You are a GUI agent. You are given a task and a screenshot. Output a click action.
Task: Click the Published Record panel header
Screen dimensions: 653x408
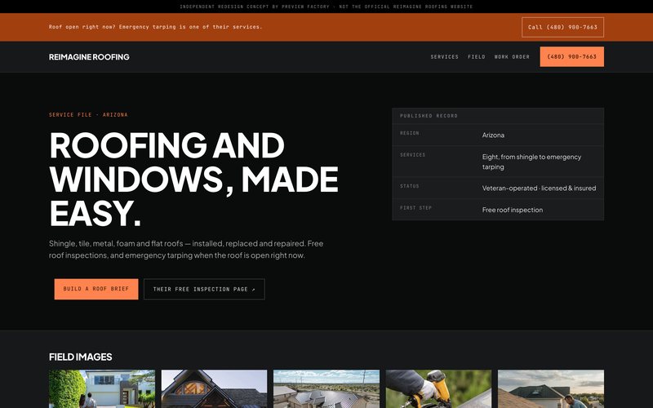[498, 116]
